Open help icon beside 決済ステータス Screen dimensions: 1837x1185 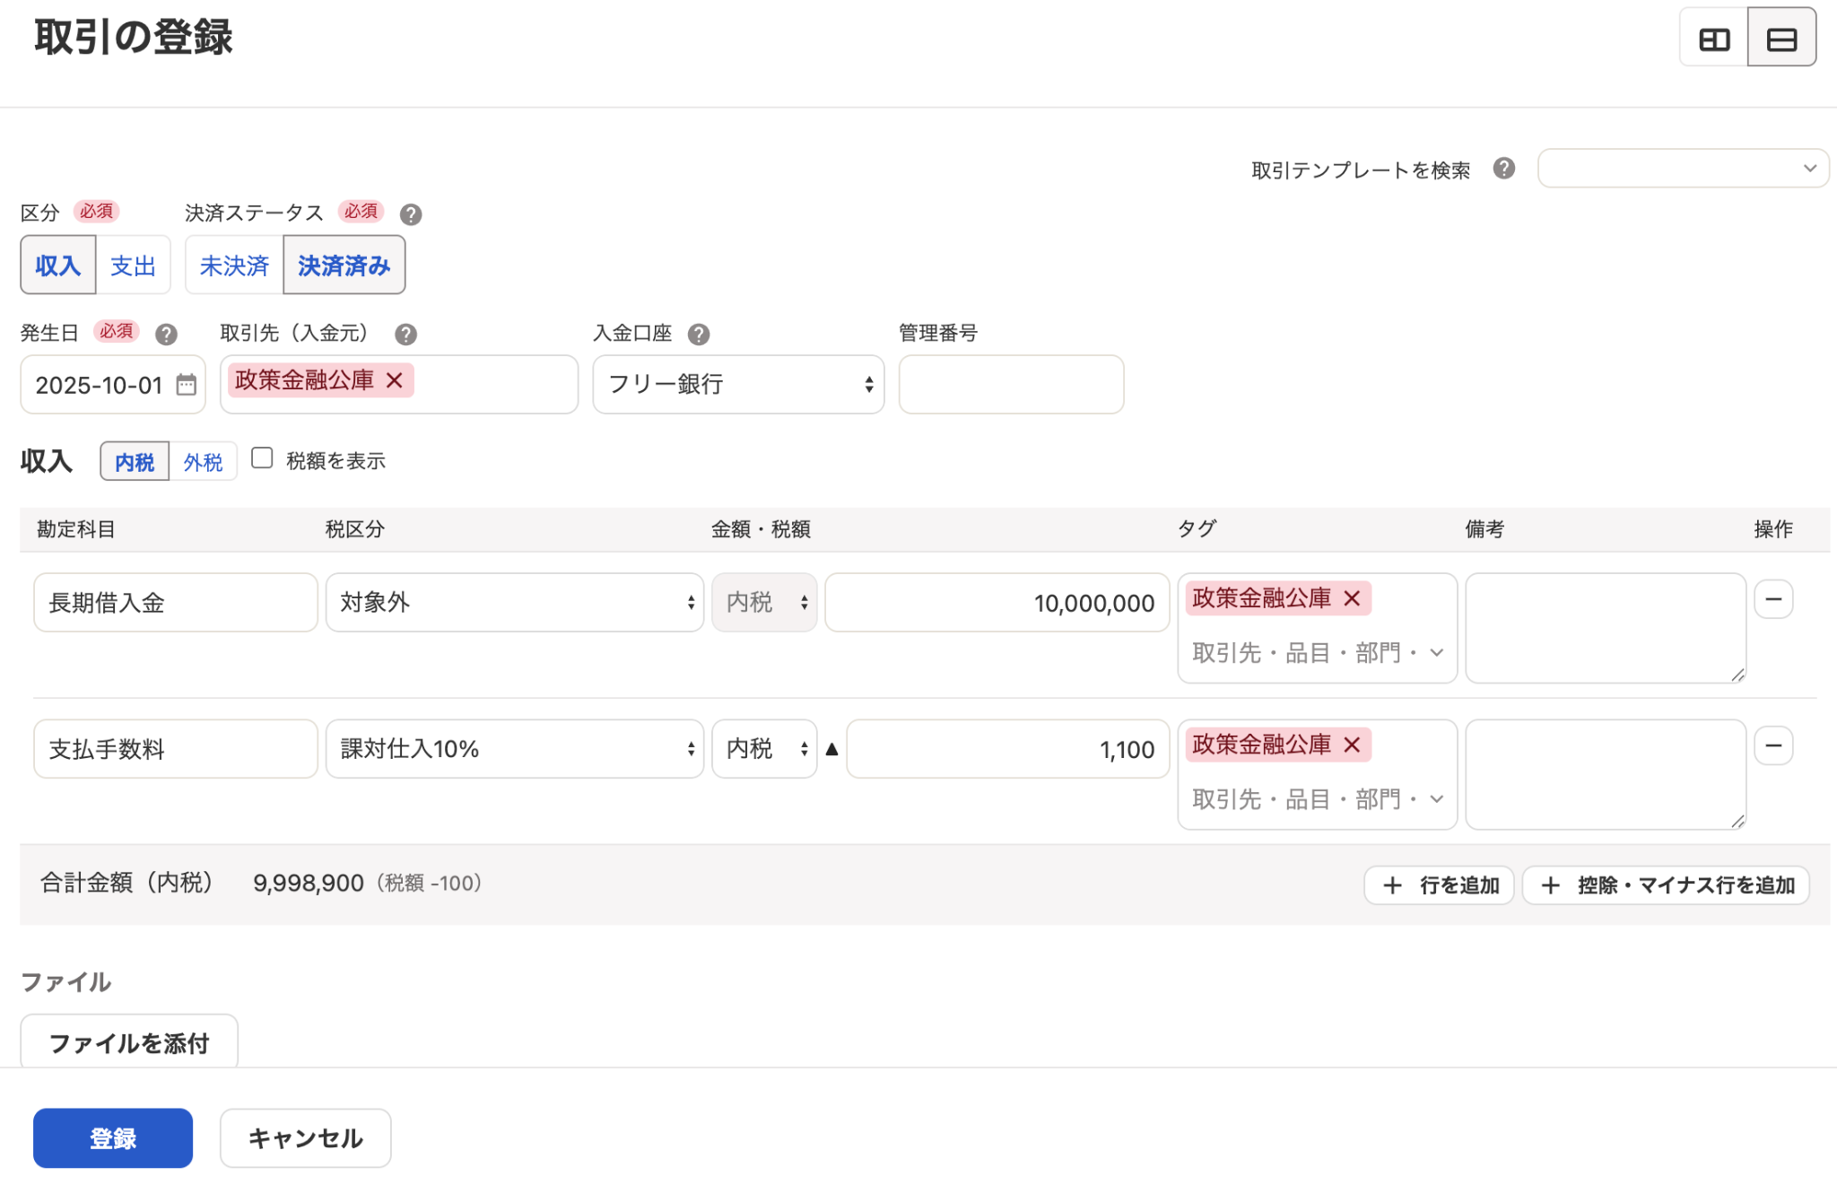[411, 214]
